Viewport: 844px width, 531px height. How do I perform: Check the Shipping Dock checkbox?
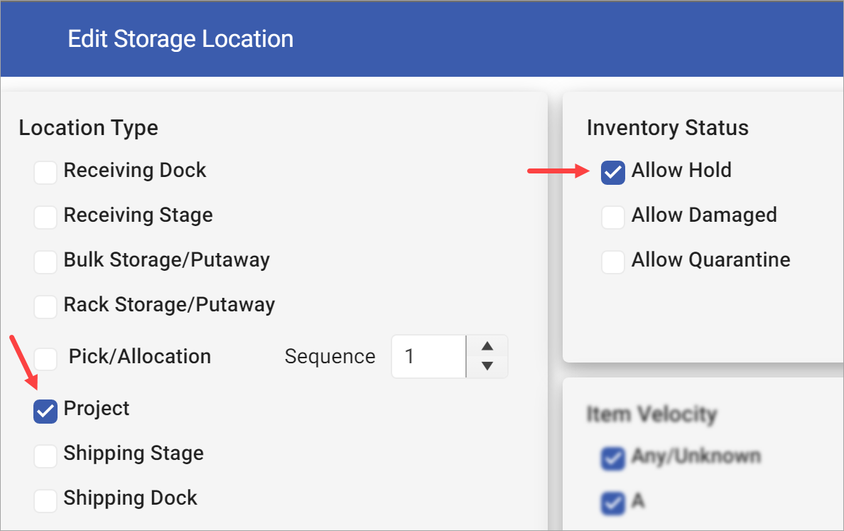(45, 500)
